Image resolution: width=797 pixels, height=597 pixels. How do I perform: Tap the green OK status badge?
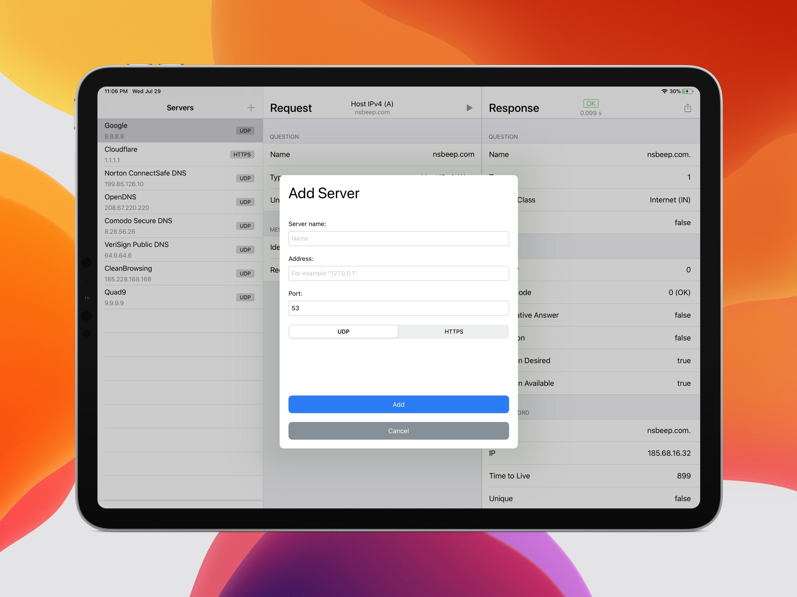click(590, 104)
